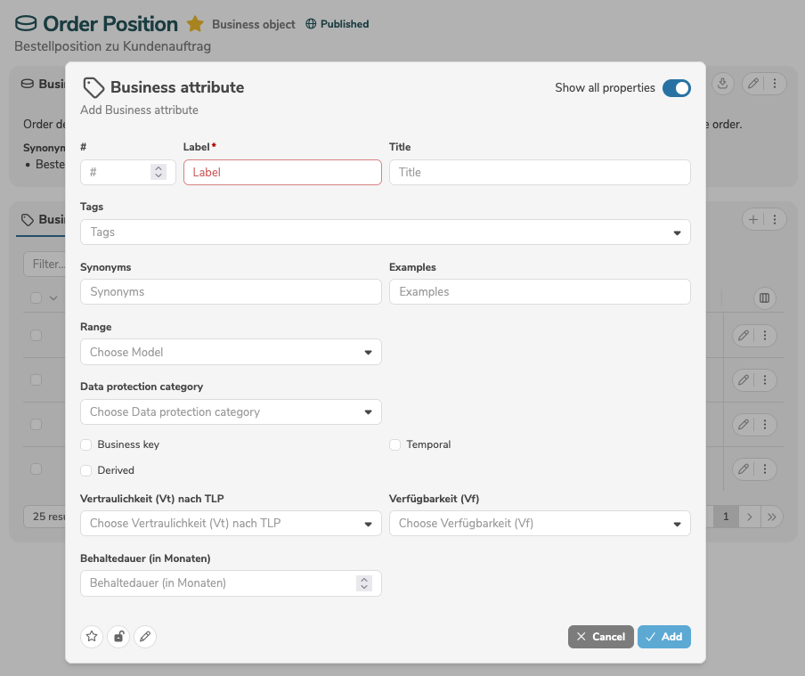Click the download icon in the top panel

pos(723,83)
